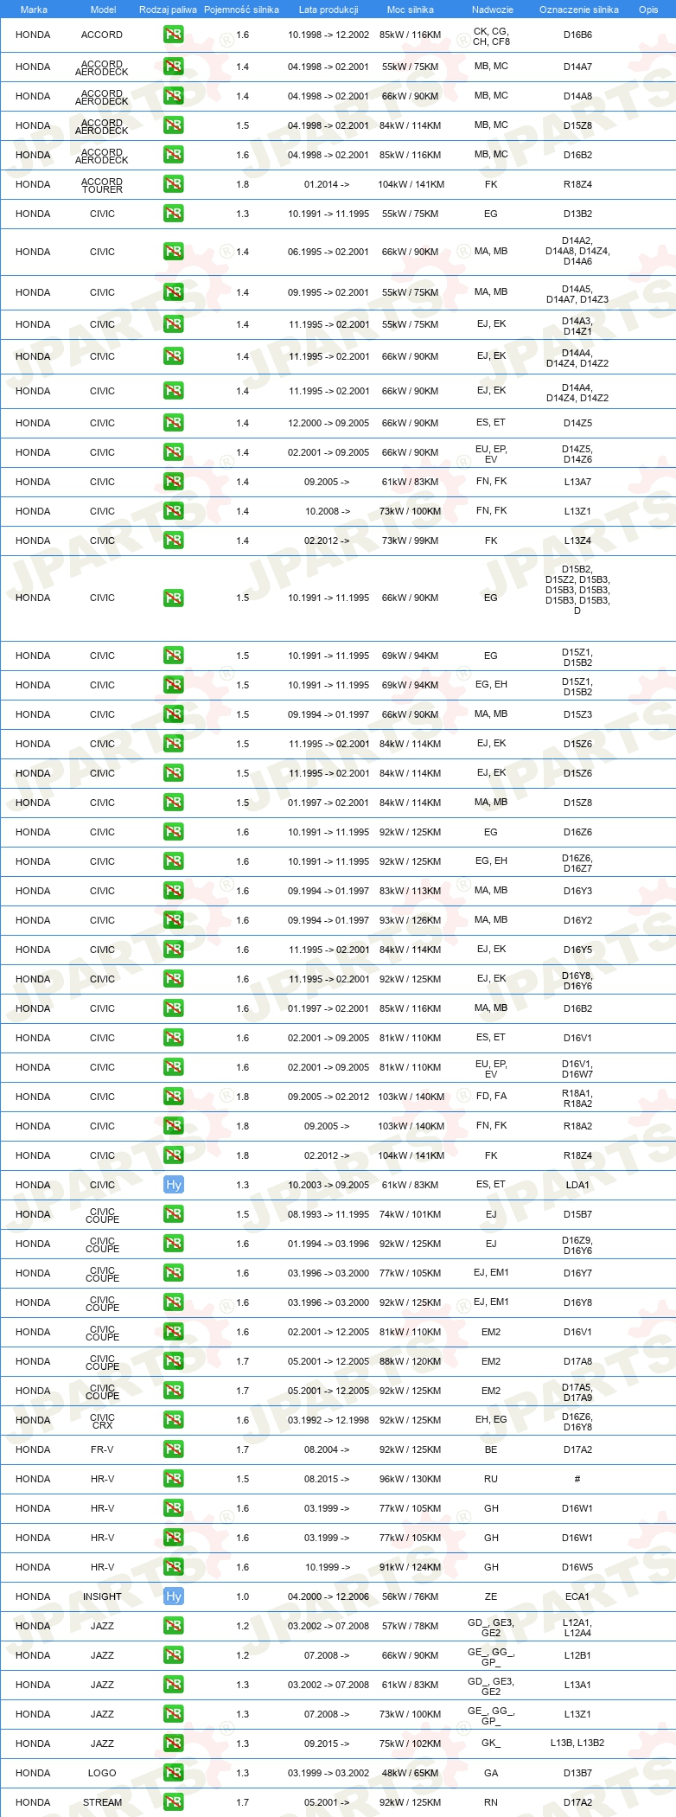Viewport: 676px width, 1817px height.
Task: Click the Marka column header
Action: (34, 10)
